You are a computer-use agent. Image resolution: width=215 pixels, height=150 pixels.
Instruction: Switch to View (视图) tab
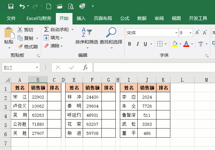176,18
